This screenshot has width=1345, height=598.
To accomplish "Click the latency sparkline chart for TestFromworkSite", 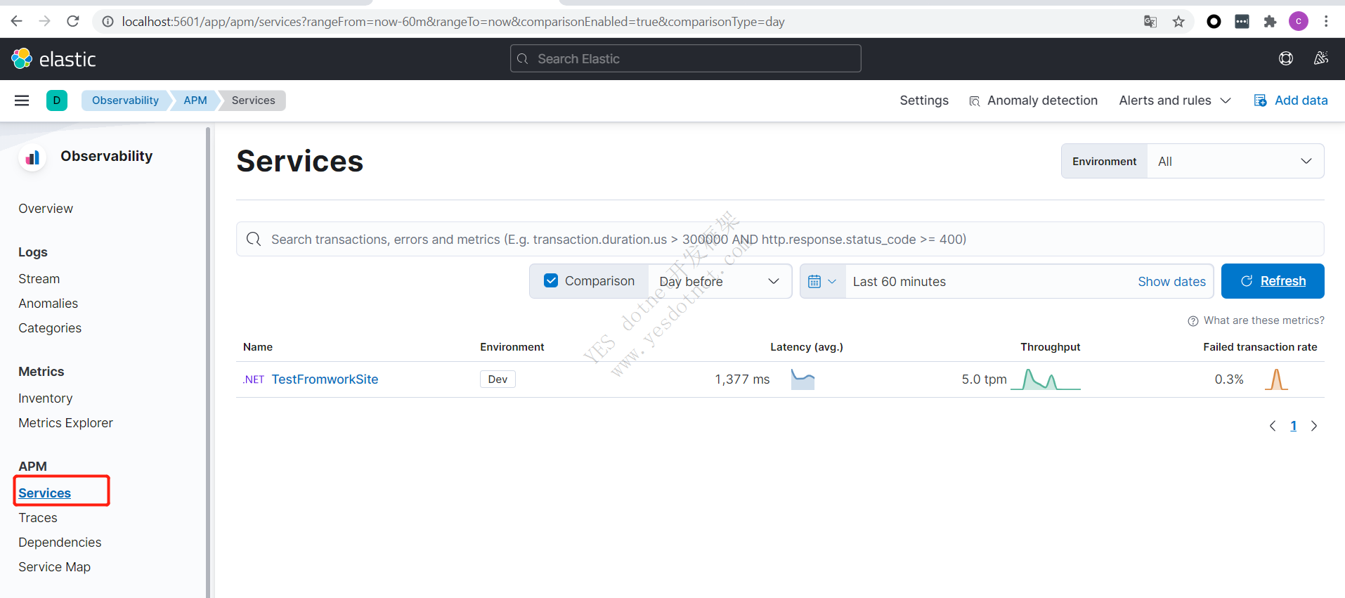I will 803,379.
